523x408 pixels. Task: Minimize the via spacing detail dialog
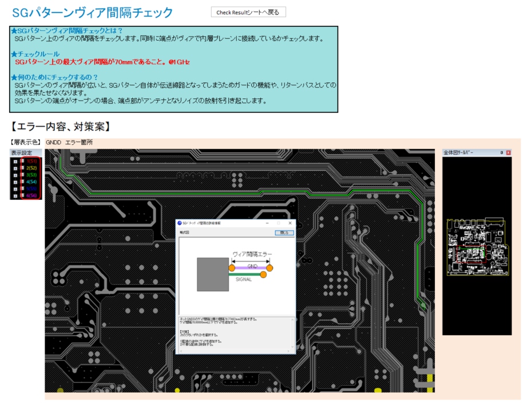click(x=267, y=223)
